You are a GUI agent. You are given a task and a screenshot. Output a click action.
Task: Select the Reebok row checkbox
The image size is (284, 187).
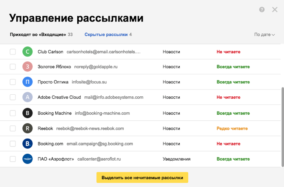(13, 128)
